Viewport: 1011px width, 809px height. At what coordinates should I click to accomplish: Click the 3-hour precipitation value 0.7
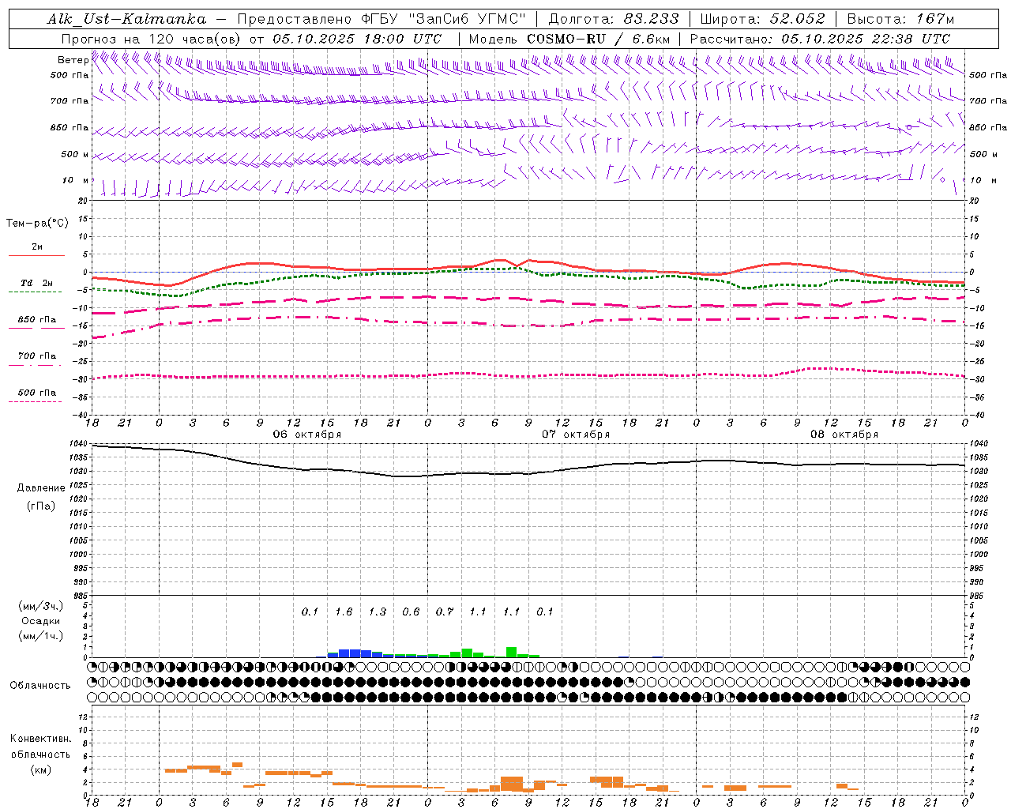tap(445, 612)
